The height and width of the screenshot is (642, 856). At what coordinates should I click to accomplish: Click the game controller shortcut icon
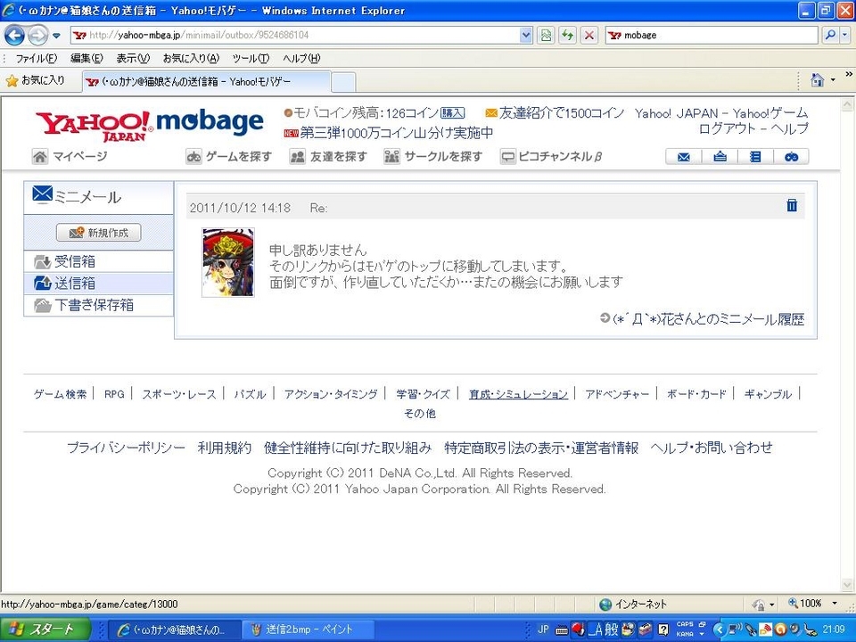point(791,157)
